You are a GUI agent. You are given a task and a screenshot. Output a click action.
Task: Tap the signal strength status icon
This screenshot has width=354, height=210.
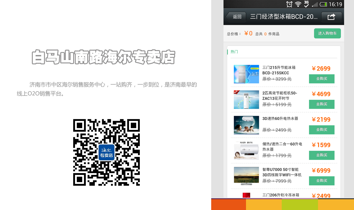coord(315,4)
